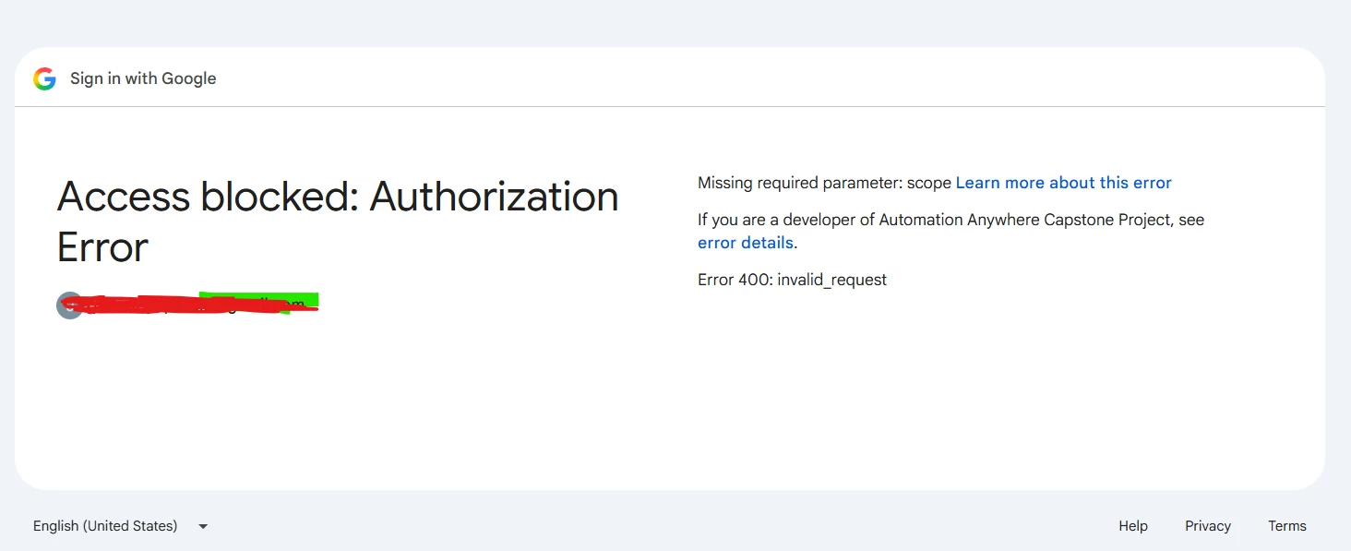1351x551 pixels.
Task: Open the Privacy link in footer
Action: tap(1208, 526)
